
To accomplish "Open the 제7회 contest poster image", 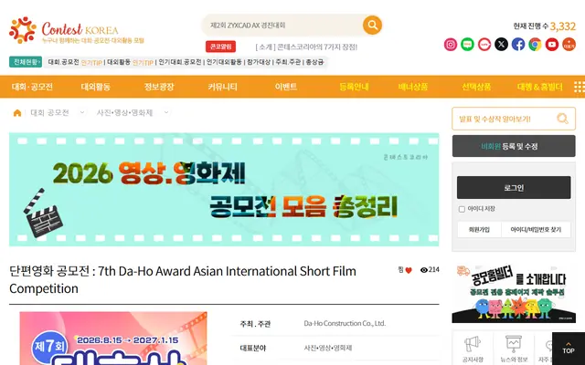I will [x=113, y=339].
